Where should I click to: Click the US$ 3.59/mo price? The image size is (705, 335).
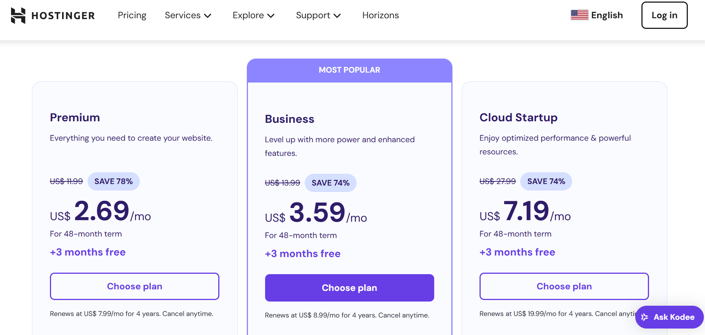tap(316, 213)
